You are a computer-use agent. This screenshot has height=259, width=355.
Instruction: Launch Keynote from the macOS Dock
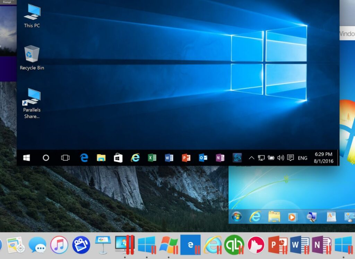point(103,245)
